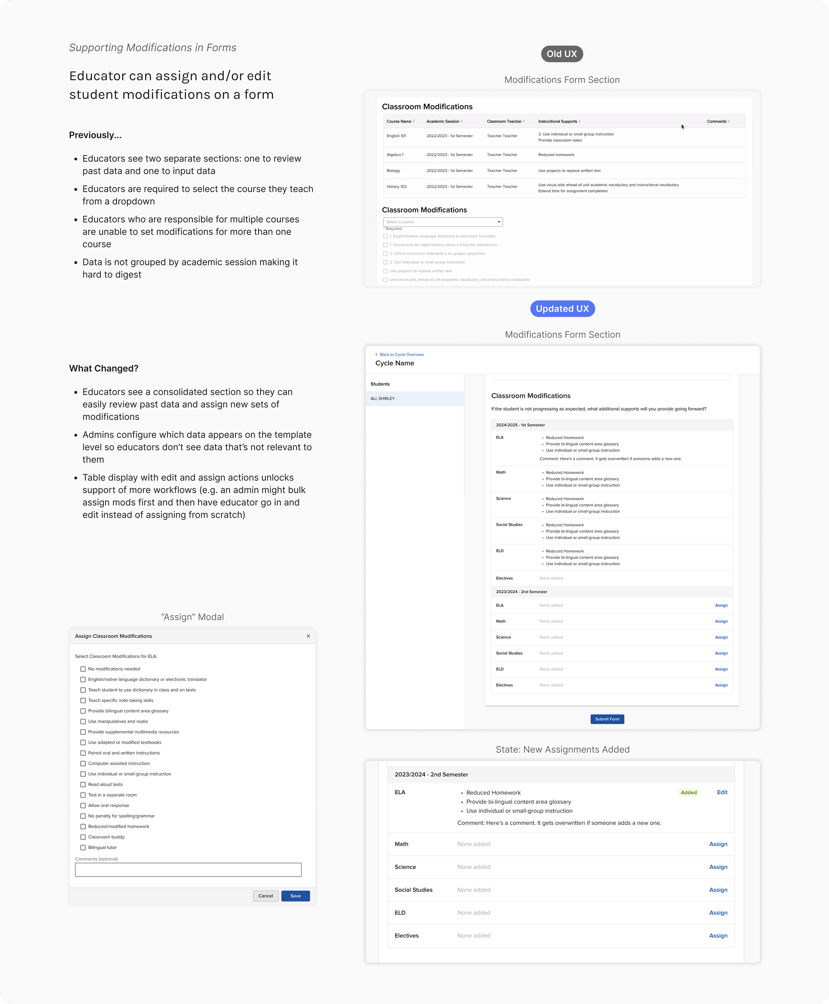
Task: Click Edit link for ELA row
Action: point(722,792)
